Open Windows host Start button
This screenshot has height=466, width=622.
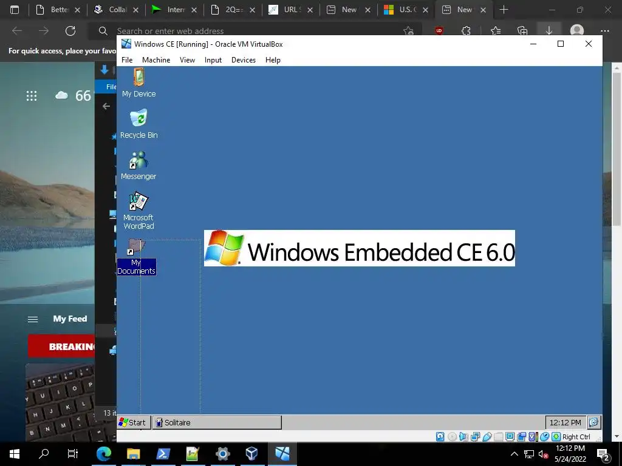(x=15, y=453)
